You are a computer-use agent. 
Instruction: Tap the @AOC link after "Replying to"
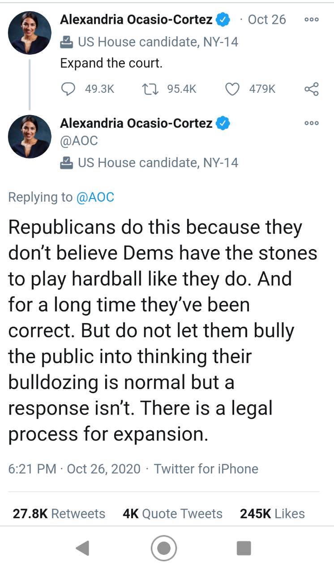pos(95,197)
